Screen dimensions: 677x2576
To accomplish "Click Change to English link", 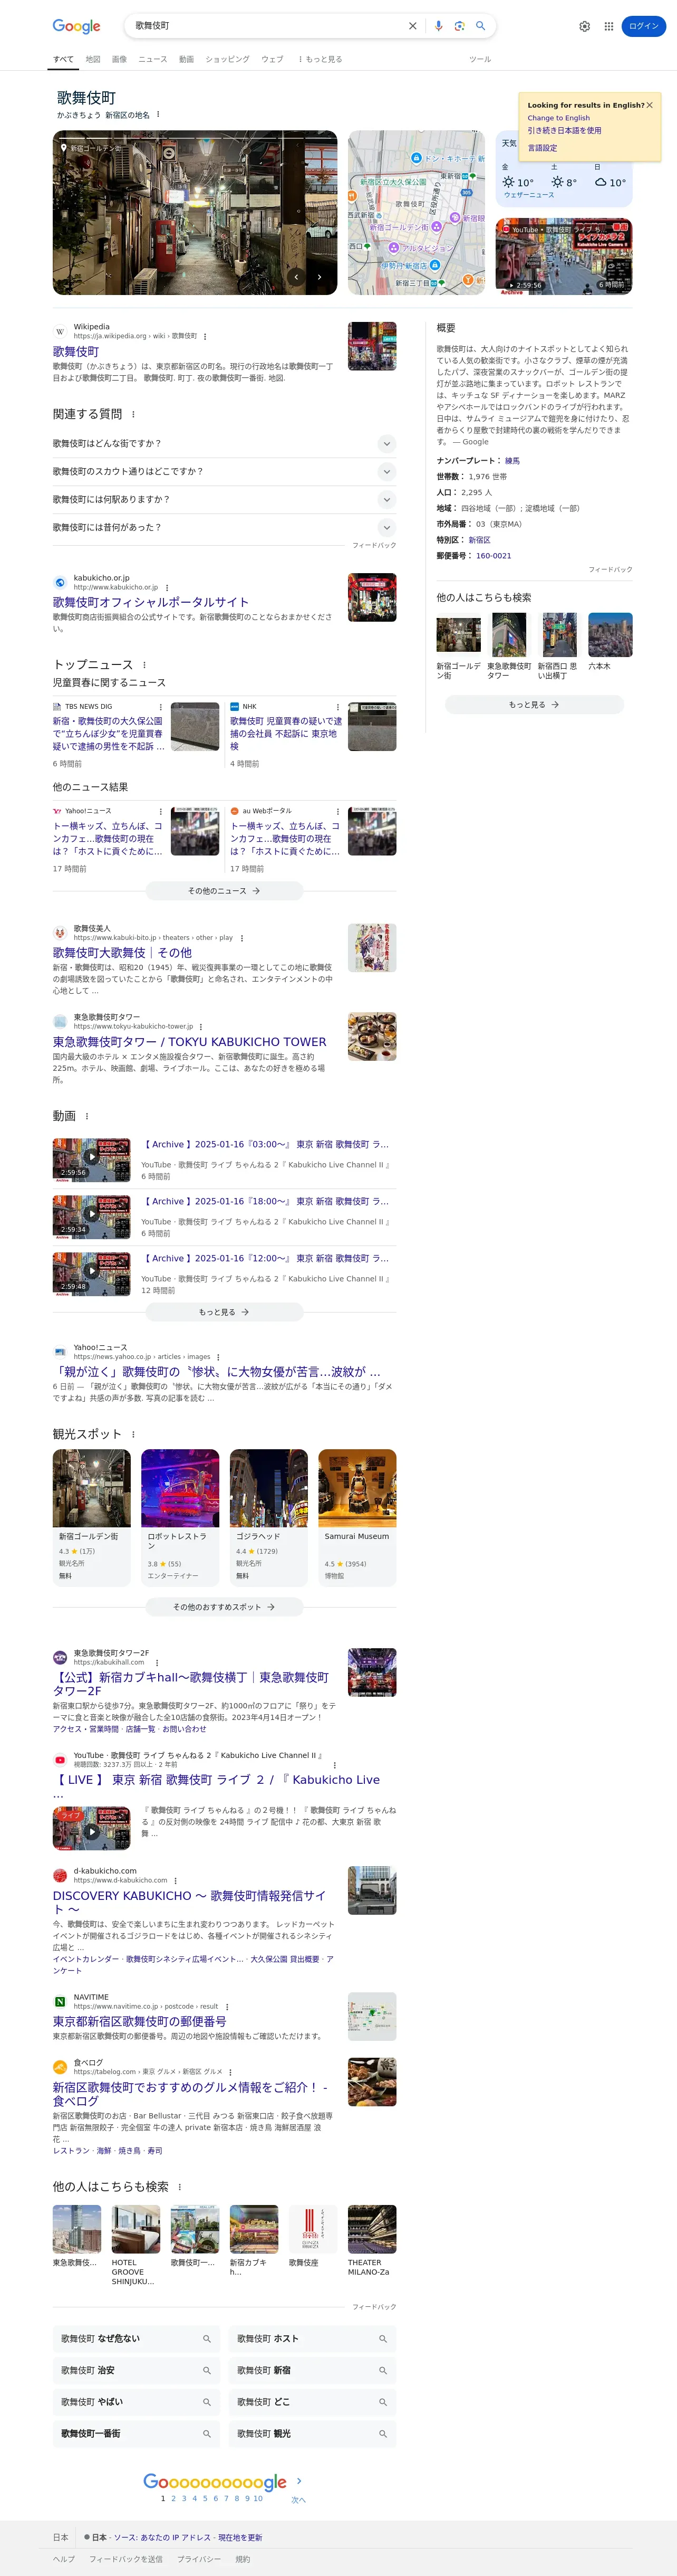I will click(x=558, y=118).
